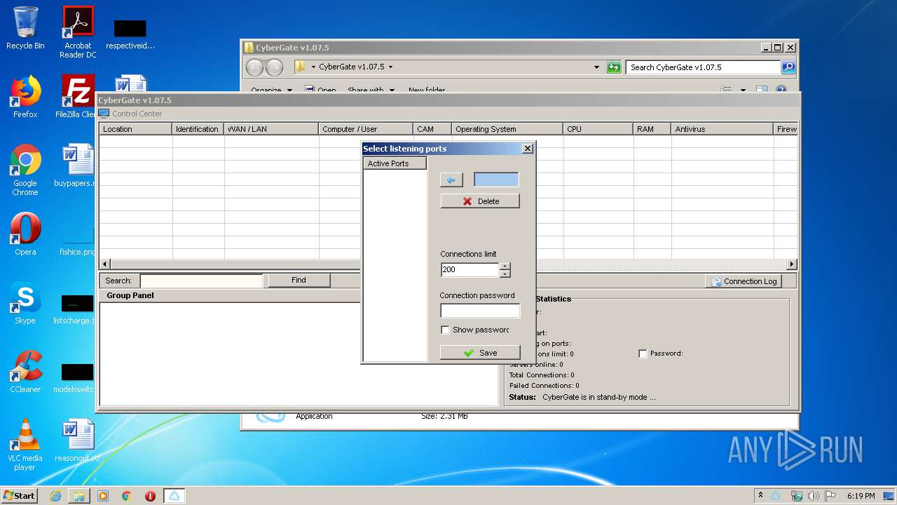The image size is (897, 505).
Task: Click right arrow of horizontal scrollbar
Action: [x=791, y=264]
